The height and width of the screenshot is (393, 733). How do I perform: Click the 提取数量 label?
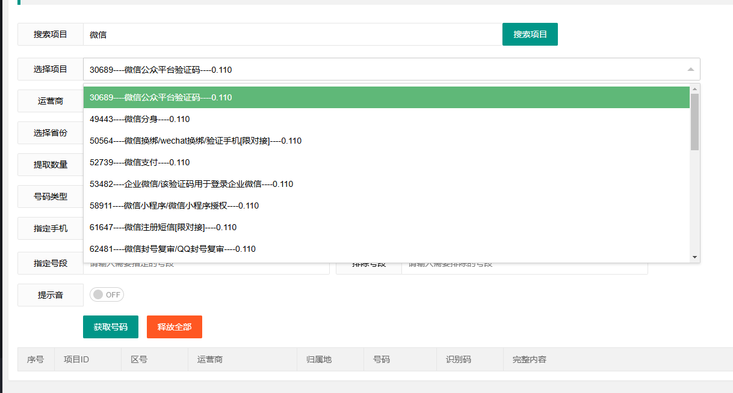[x=51, y=165]
